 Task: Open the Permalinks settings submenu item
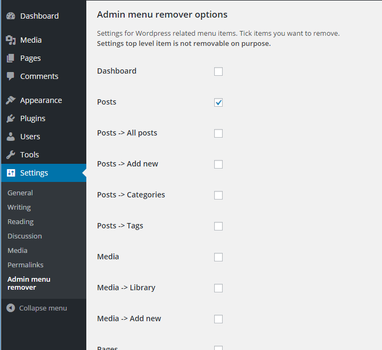click(x=26, y=265)
